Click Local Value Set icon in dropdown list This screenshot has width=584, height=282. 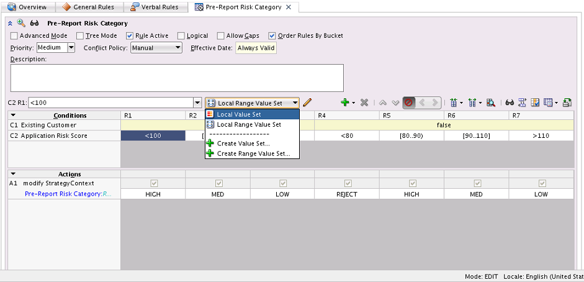(x=210, y=114)
